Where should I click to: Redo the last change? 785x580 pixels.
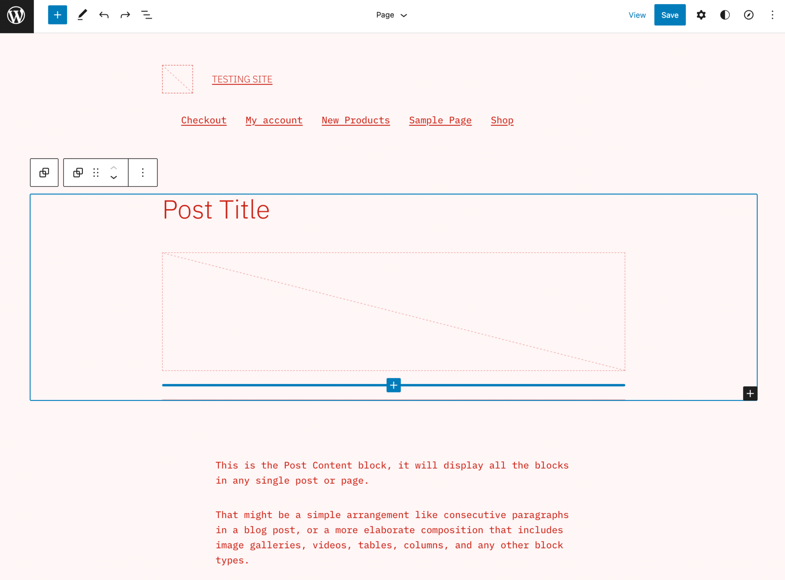click(125, 15)
